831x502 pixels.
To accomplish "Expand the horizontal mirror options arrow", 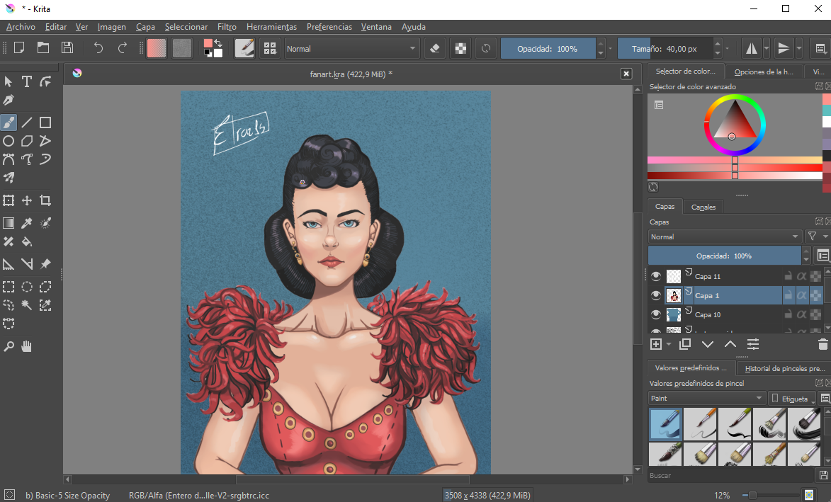I will [767, 48].
